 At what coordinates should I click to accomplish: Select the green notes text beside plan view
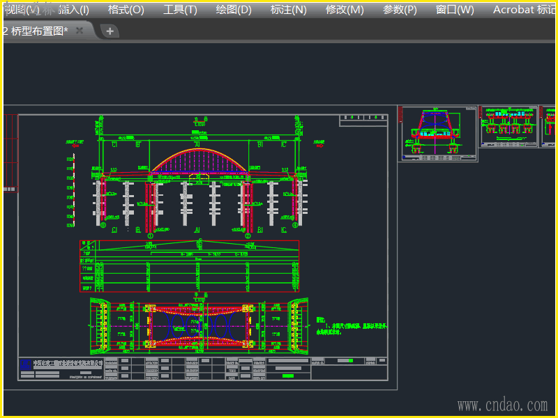[x=352, y=326]
